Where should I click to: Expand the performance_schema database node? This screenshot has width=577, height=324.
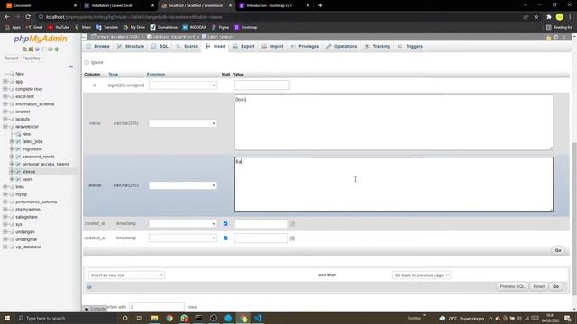[x=5, y=202]
